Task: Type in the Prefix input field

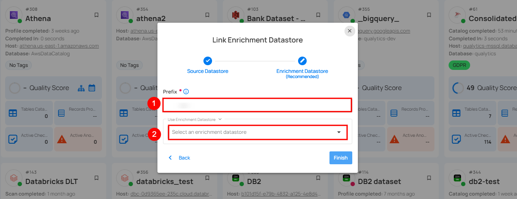Action: coord(257,105)
